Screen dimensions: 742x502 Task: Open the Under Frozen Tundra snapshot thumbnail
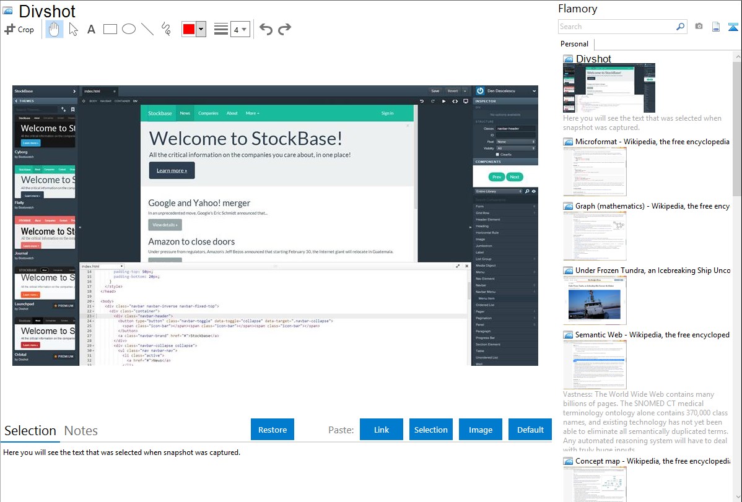point(595,301)
